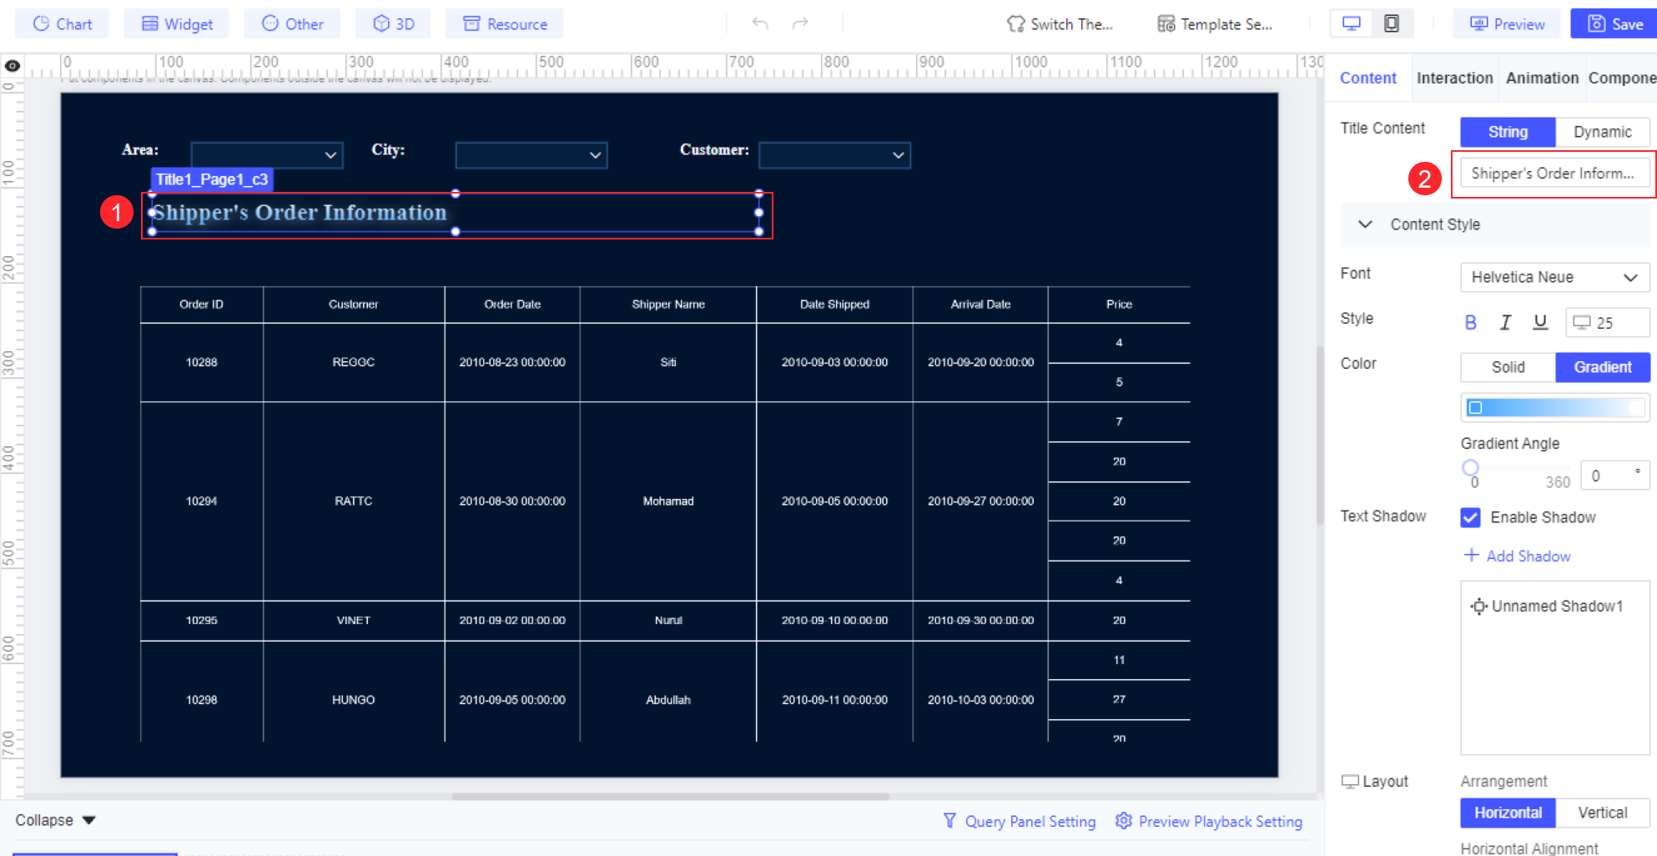Switch to the Content tab

tap(1367, 78)
